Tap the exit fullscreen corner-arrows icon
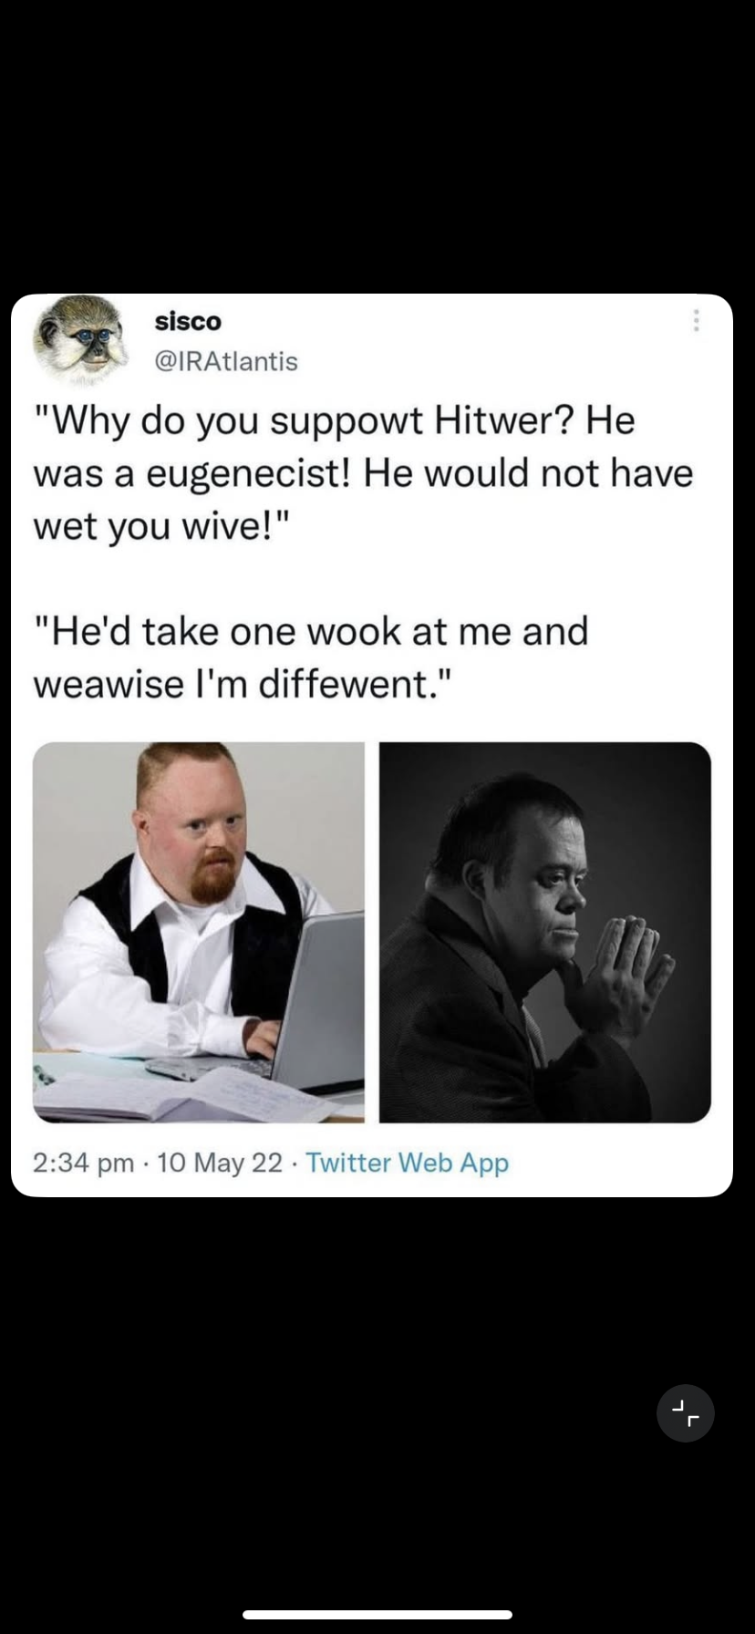The image size is (755, 1634). click(685, 1412)
